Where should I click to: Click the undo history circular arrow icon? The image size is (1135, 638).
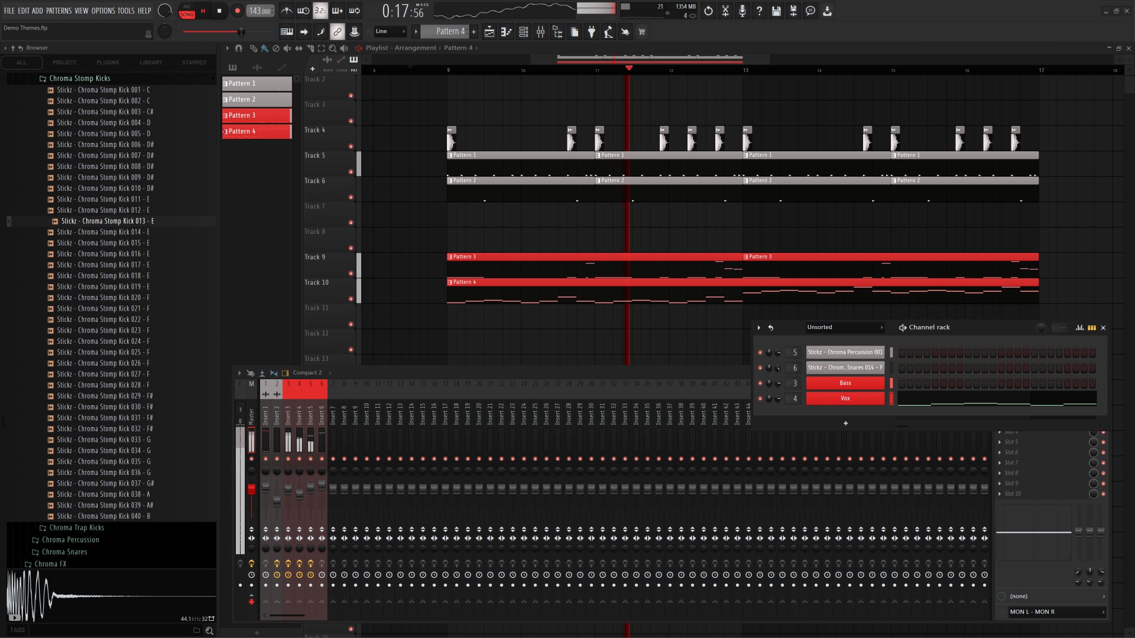coord(708,11)
